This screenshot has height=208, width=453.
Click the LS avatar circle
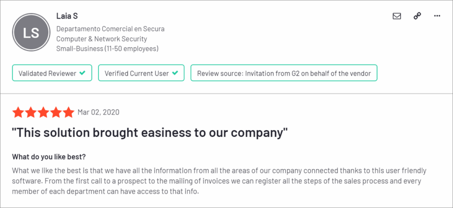[x=32, y=32]
